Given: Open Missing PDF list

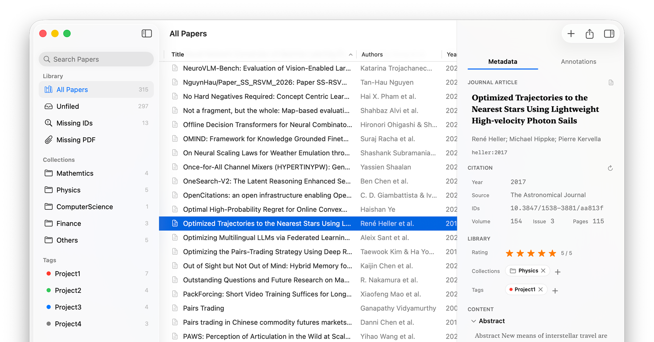Looking at the screenshot, I should pos(96,140).
